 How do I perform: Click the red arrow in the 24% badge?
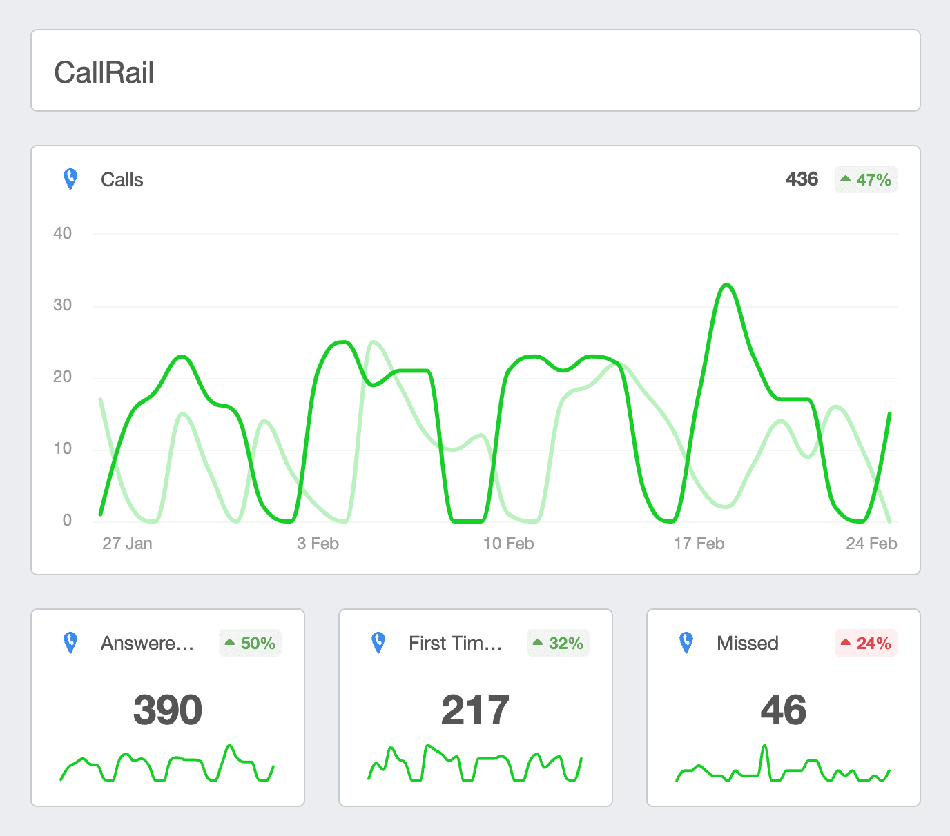pos(846,643)
